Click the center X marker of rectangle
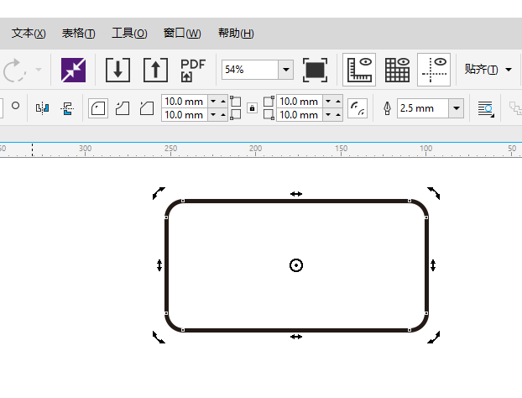 [295, 265]
